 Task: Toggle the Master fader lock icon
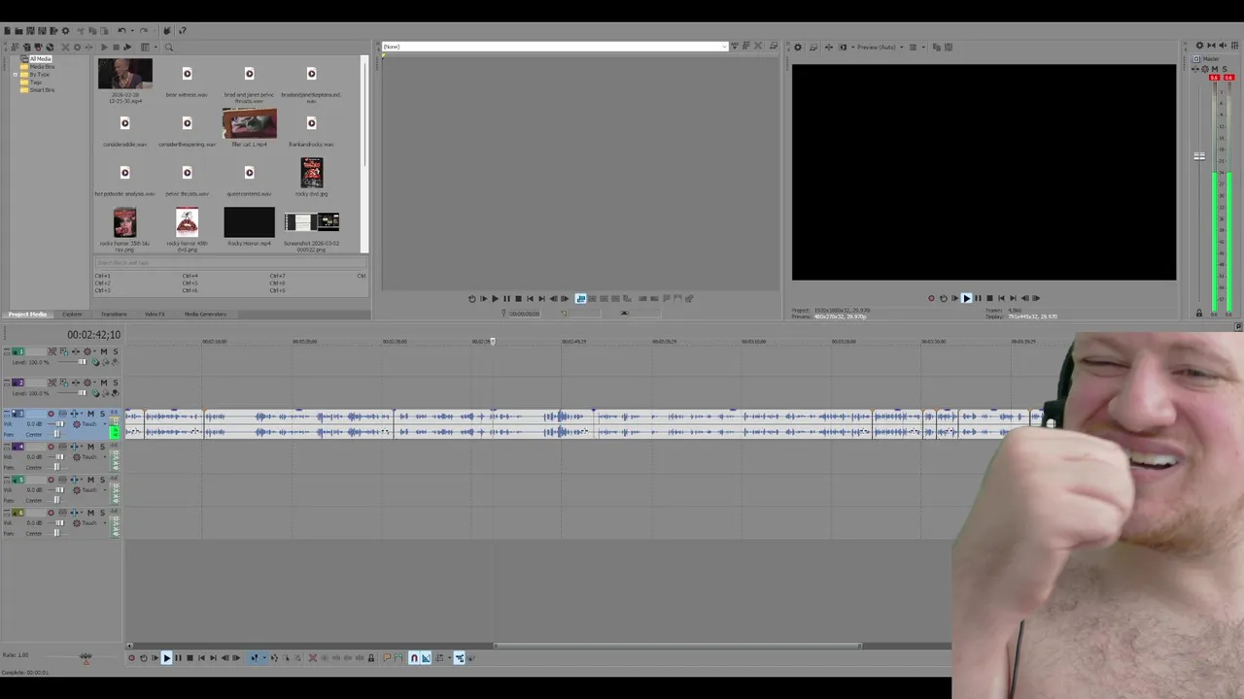point(1198,313)
